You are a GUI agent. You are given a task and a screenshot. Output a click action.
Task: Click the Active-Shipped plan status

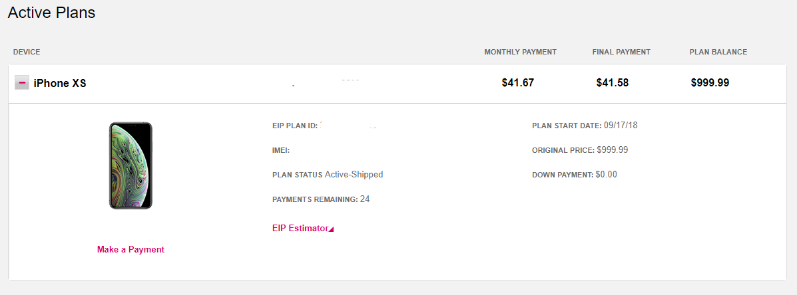(x=354, y=175)
